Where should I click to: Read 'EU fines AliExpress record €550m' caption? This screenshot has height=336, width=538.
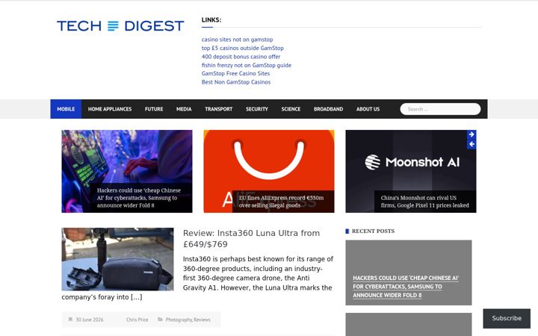(281, 202)
